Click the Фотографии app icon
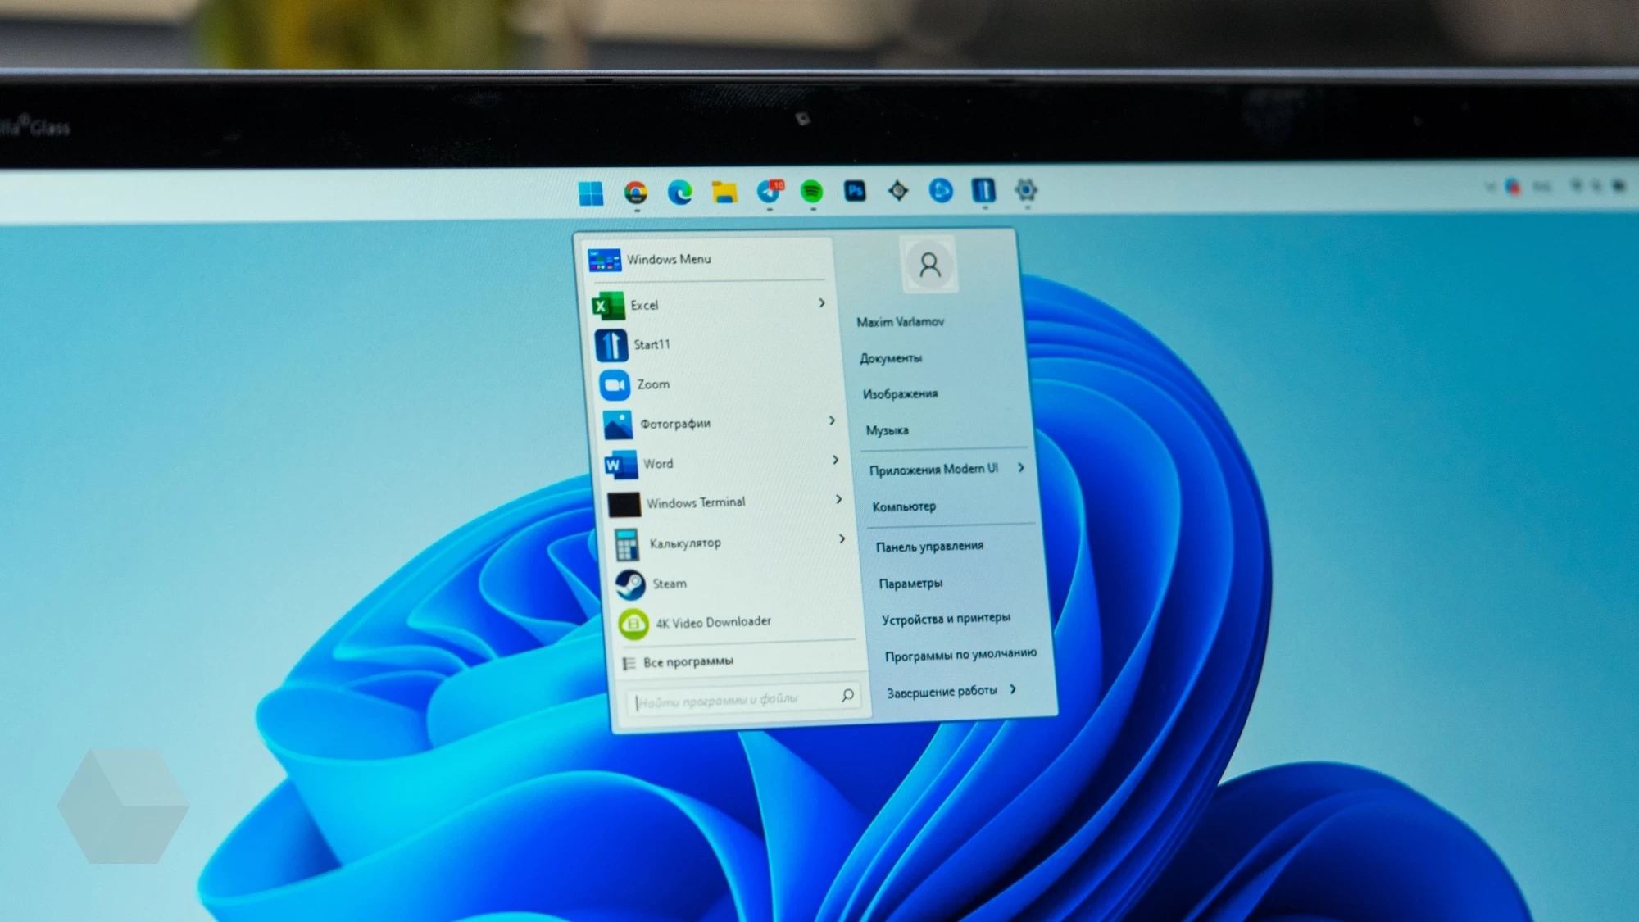Screen dimensions: 1639x922 [618, 425]
